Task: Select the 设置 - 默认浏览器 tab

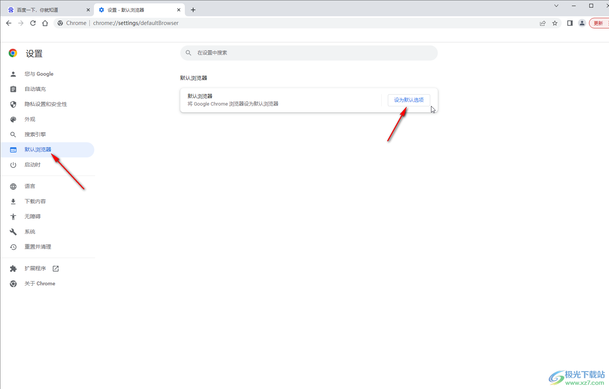Action: 139,10
